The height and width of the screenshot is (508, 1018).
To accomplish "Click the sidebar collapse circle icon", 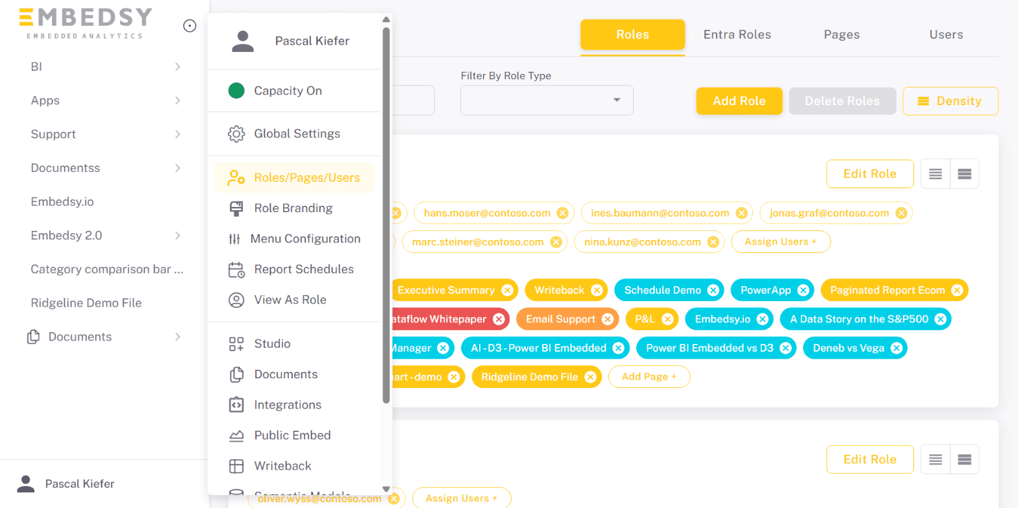I will (190, 26).
